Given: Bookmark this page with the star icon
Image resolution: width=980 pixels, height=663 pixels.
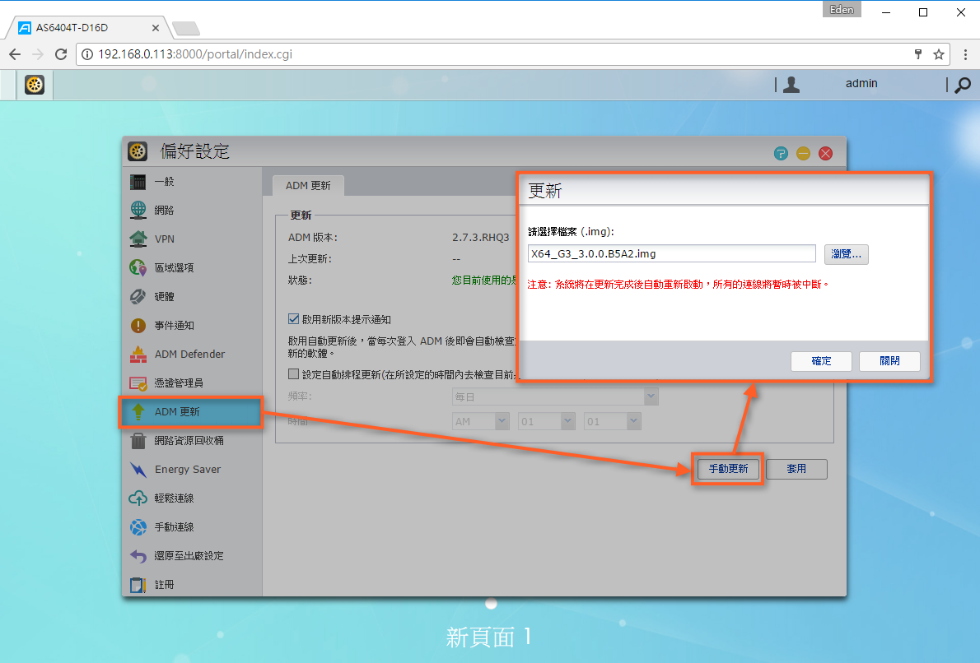Looking at the screenshot, I should click(938, 54).
